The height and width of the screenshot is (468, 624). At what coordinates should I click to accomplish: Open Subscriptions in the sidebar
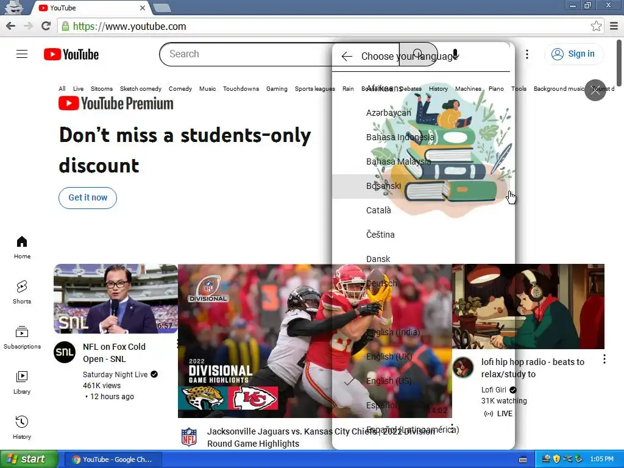tap(22, 338)
